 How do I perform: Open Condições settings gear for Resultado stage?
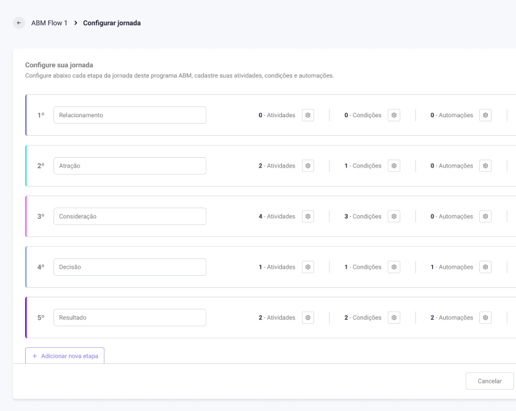point(393,318)
